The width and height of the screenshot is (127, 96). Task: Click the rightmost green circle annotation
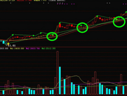point(119,22)
